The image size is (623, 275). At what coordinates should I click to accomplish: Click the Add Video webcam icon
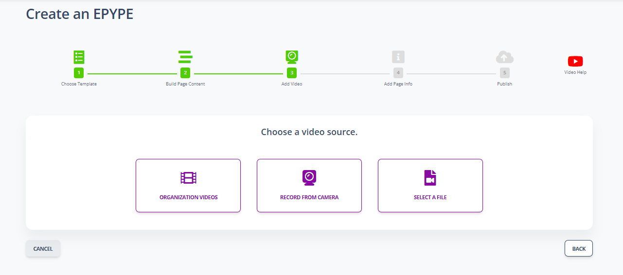click(x=292, y=57)
